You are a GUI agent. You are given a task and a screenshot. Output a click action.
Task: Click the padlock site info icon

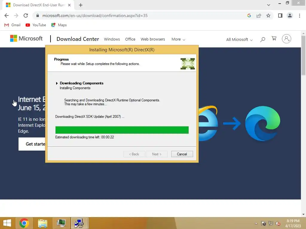coord(38,16)
